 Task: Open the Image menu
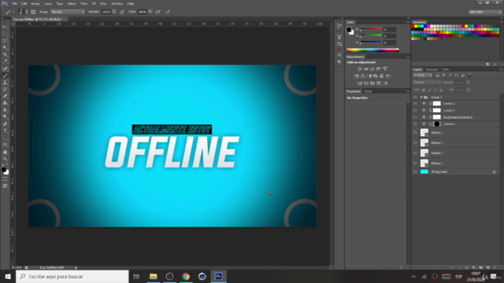click(35, 3)
